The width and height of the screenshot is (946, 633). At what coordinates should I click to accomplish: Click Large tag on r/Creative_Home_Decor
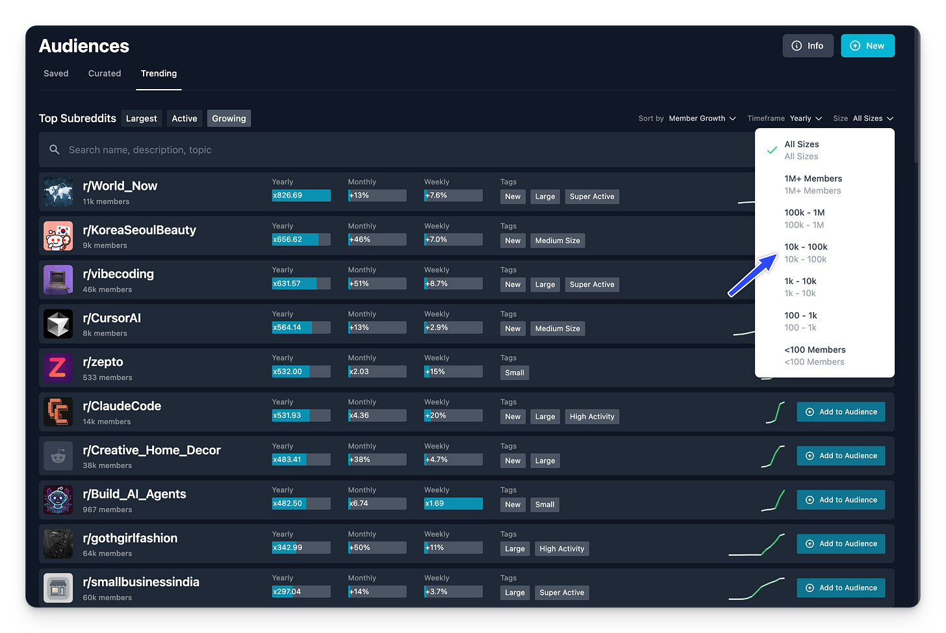coord(545,461)
